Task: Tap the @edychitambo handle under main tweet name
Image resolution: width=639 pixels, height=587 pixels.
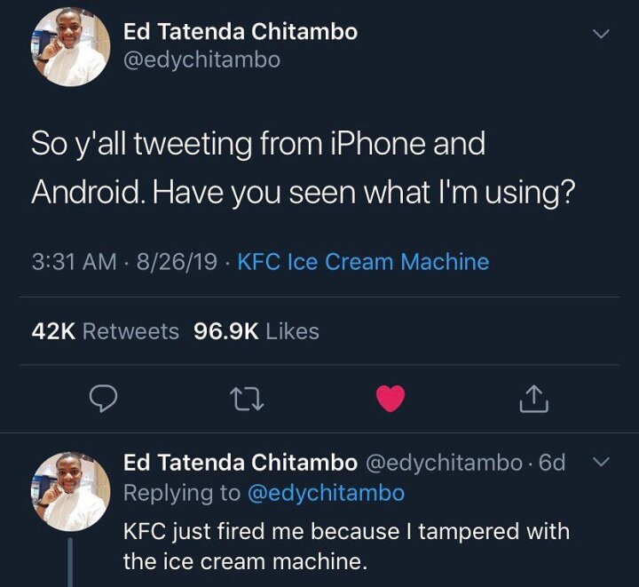Action: coord(201,60)
